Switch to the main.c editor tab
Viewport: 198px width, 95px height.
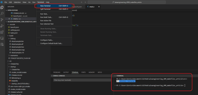coord(93,7)
